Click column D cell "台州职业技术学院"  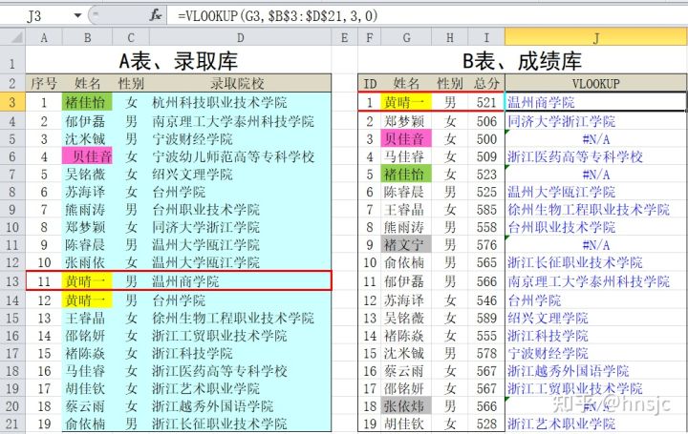(241, 209)
